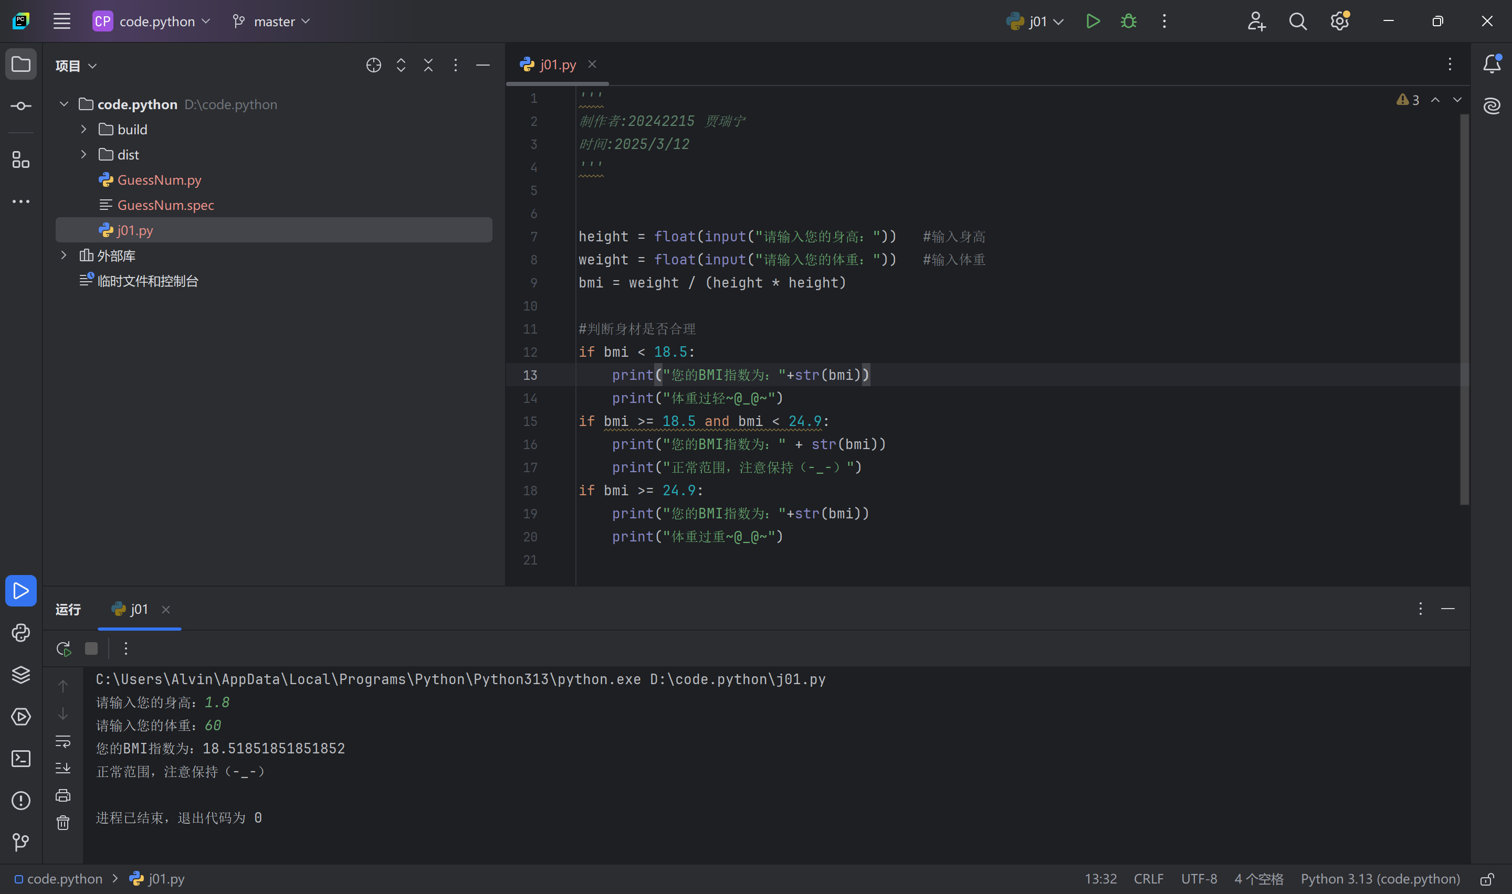Toggle the read-only lock in status bar
Screen dimensions: 1512x894
1487,879
